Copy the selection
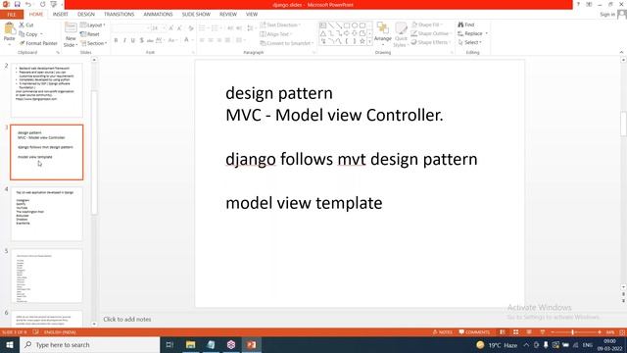 click(x=28, y=34)
